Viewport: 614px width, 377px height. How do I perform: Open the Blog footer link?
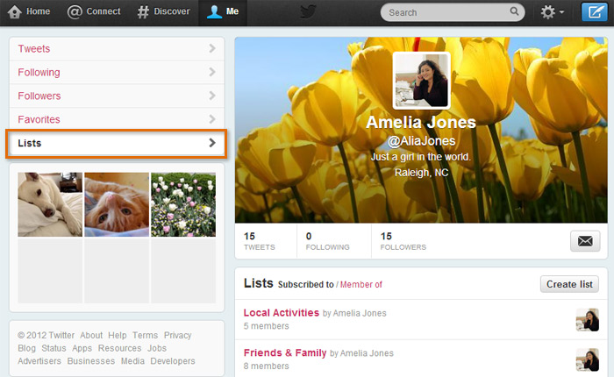point(26,348)
